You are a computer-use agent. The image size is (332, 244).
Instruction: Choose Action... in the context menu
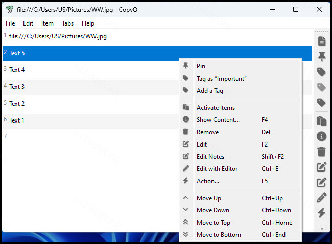240,181
